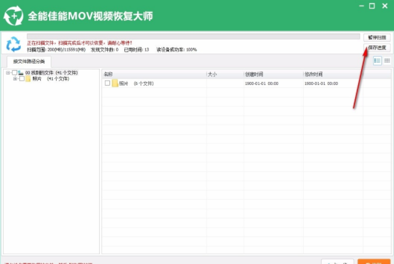Select the 照片 (6个文件) list row name
The image size is (394, 264).
pos(136,83)
